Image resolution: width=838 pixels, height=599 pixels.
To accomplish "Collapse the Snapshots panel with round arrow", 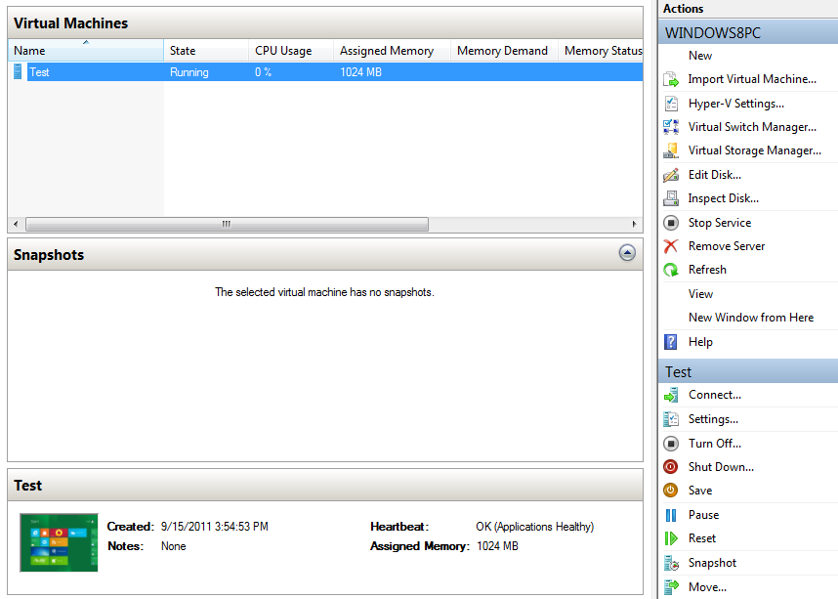I will (x=627, y=252).
